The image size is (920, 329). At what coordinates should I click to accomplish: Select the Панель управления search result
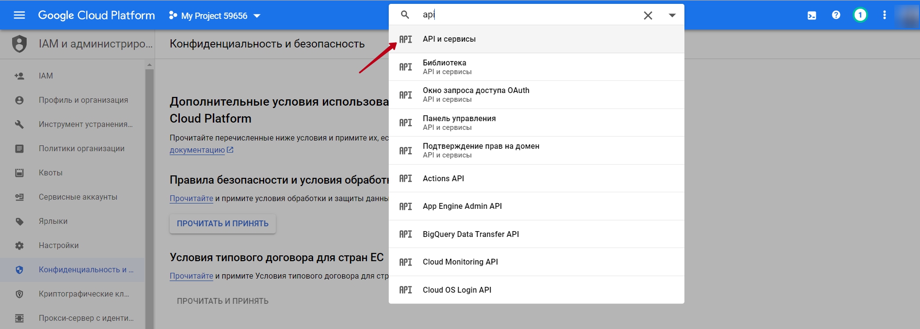point(537,123)
